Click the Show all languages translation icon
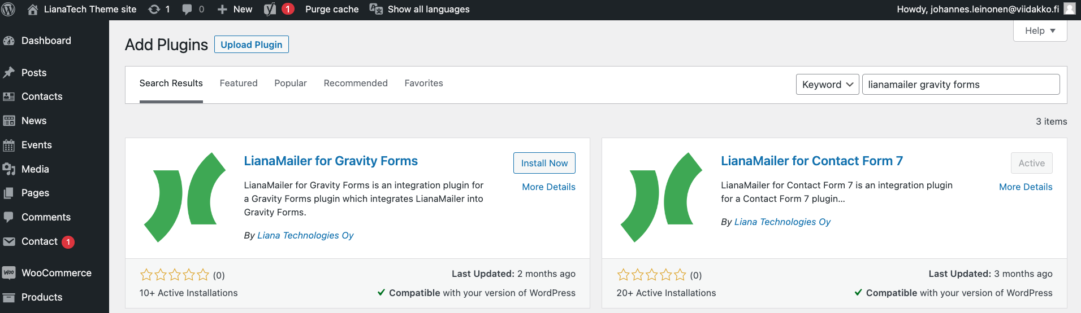The width and height of the screenshot is (1081, 313). pos(376,9)
